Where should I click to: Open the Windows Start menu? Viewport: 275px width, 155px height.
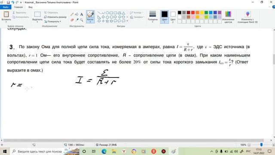(5, 151)
